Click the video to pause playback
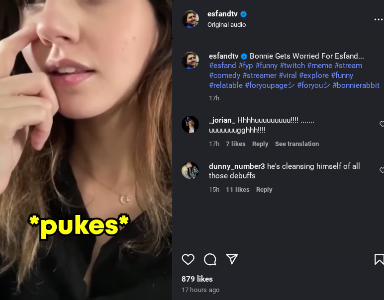This screenshot has height=300, width=384. click(x=86, y=150)
